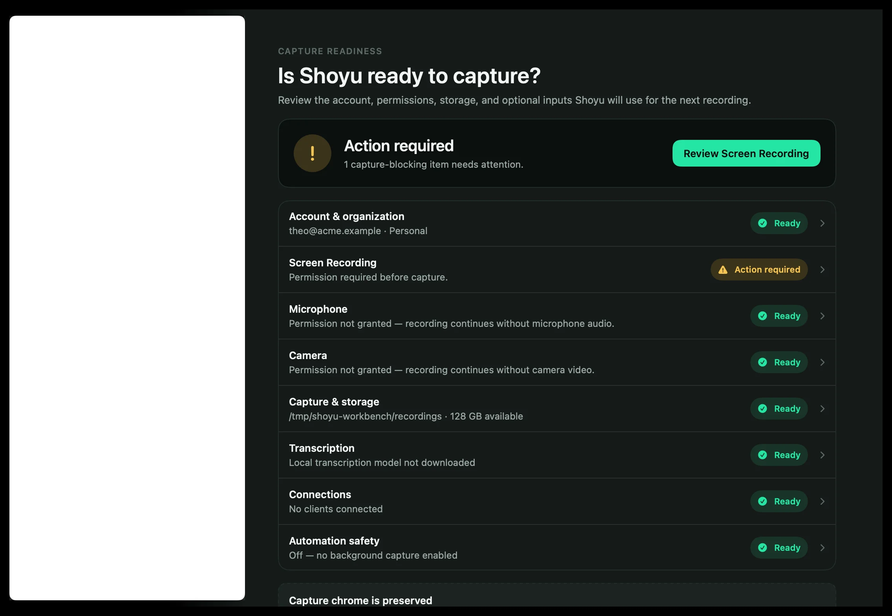Click 'Permission required before capture.' text

coord(368,277)
